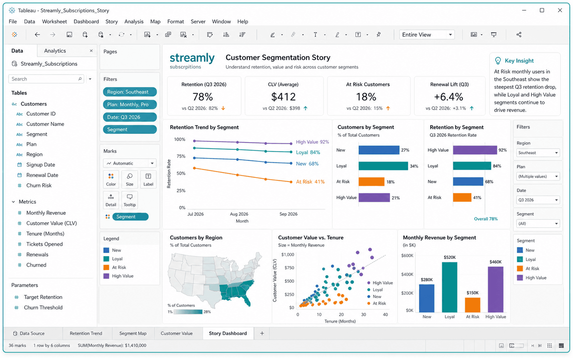Image resolution: width=573 pixels, height=358 pixels.
Task: Click the Show Me cards icon
Action: pos(474,35)
